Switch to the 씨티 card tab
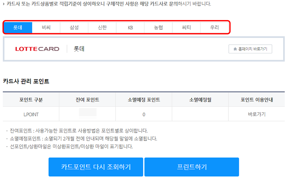This screenshot has width=286, height=179. [187, 28]
